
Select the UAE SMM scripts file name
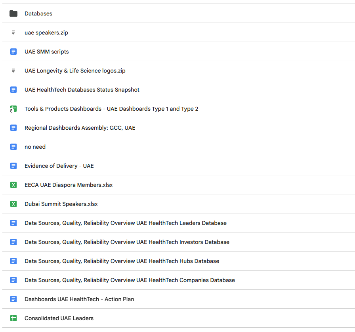click(46, 52)
